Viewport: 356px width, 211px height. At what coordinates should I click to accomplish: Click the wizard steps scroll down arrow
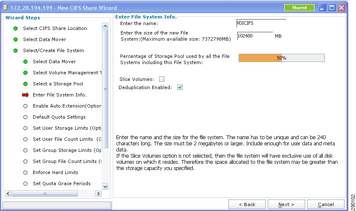[105, 187]
